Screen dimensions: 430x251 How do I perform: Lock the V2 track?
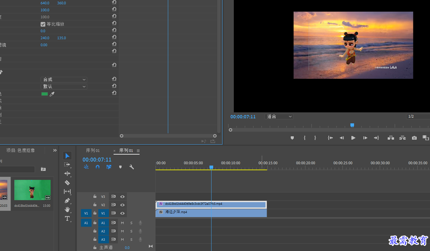95,205
